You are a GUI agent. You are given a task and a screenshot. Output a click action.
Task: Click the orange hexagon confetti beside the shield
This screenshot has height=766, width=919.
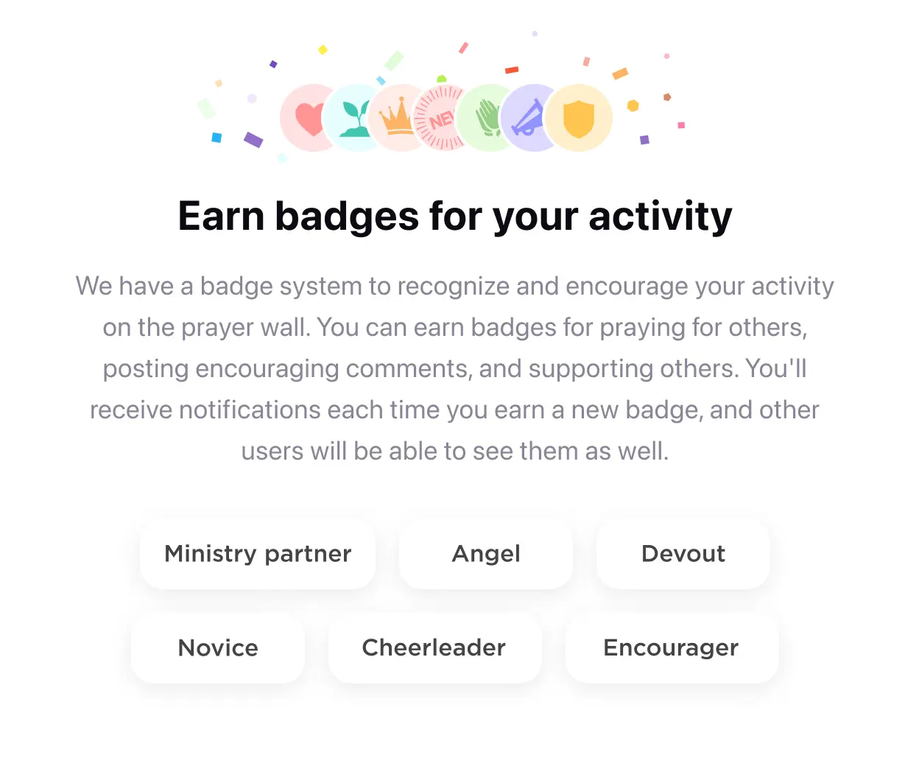[x=633, y=105]
